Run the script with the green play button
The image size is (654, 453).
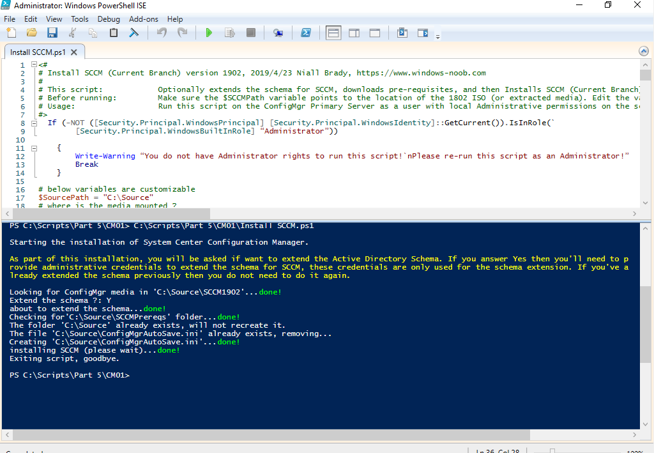[209, 33]
